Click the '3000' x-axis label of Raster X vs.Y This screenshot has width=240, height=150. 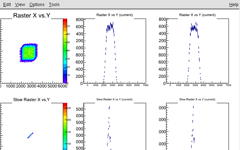(31, 86)
